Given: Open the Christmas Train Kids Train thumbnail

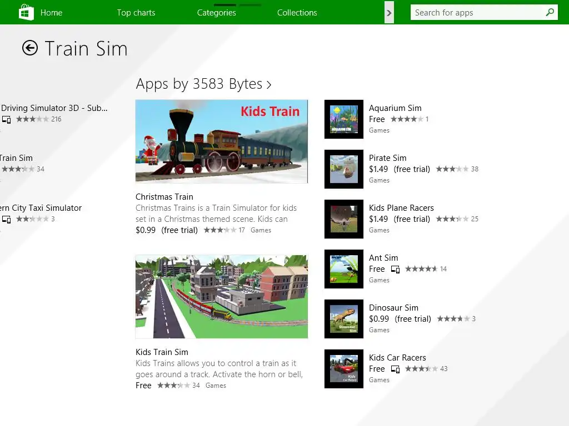Looking at the screenshot, I should [221, 141].
